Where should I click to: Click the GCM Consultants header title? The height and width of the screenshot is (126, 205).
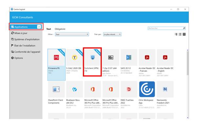(x=23, y=17)
